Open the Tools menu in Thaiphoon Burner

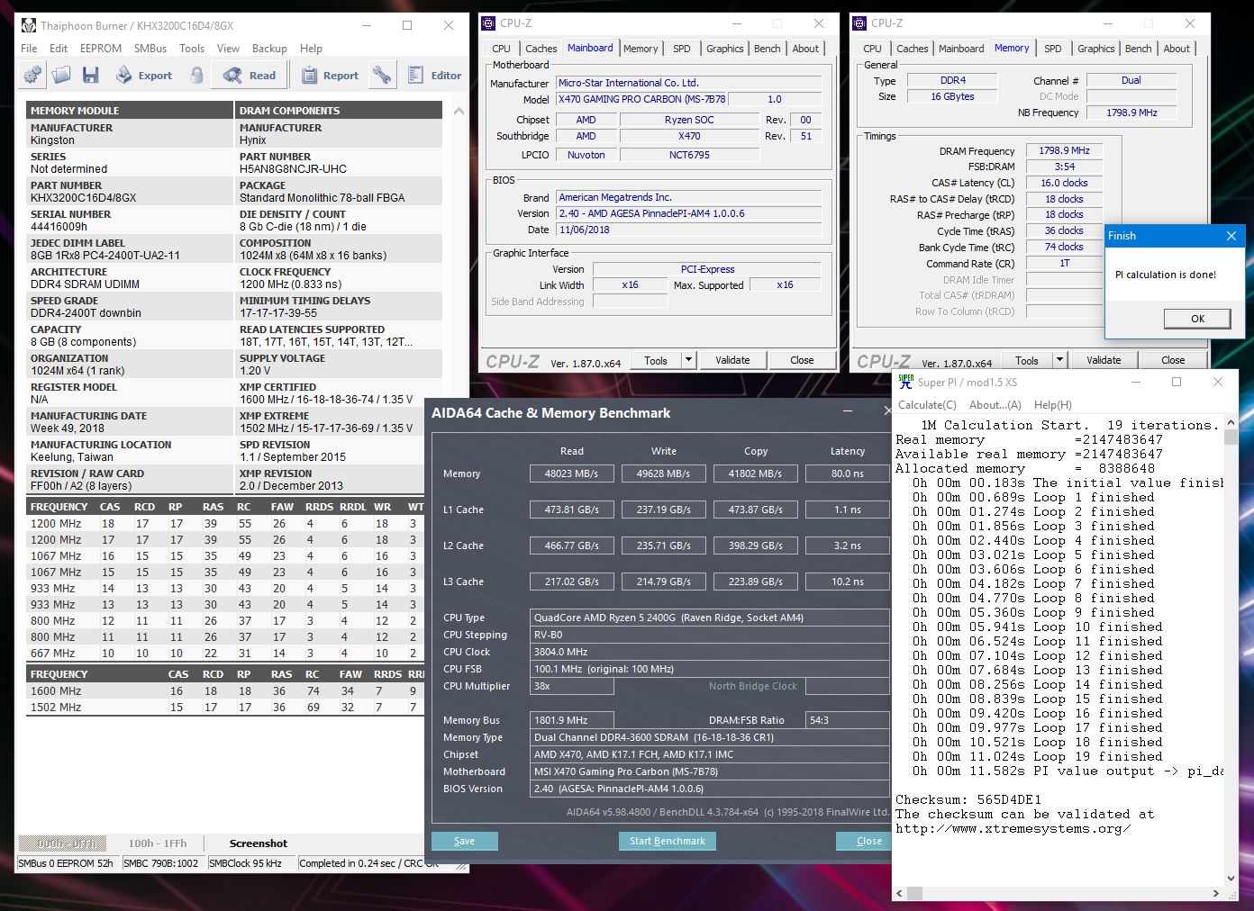192,49
